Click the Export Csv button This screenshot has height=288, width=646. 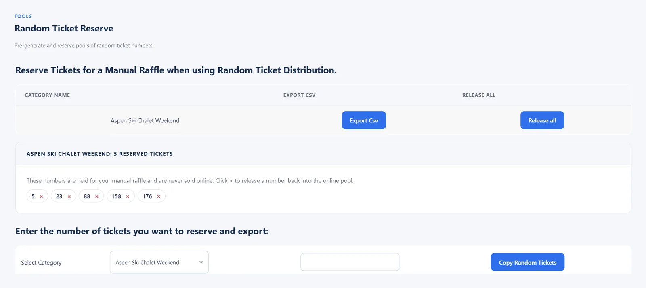coord(364,120)
